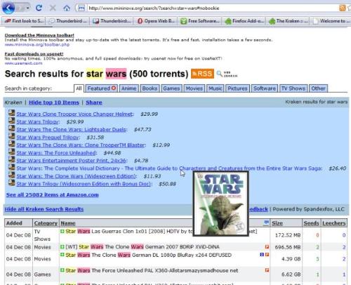Collapse via 'Hide all Kraken Search Results'
This screenshot has width=351, height=285.
(44, 209)
